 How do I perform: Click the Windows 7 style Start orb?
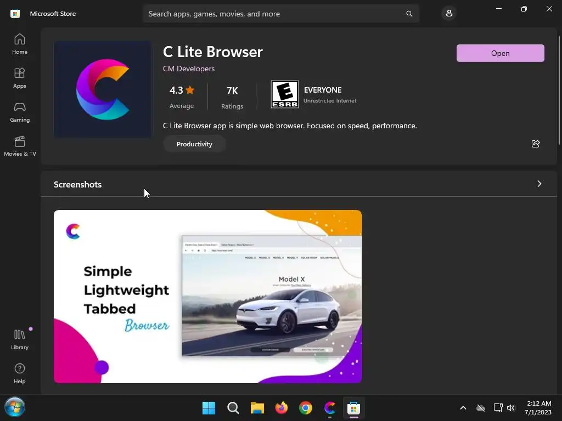[x=15, y=407]
